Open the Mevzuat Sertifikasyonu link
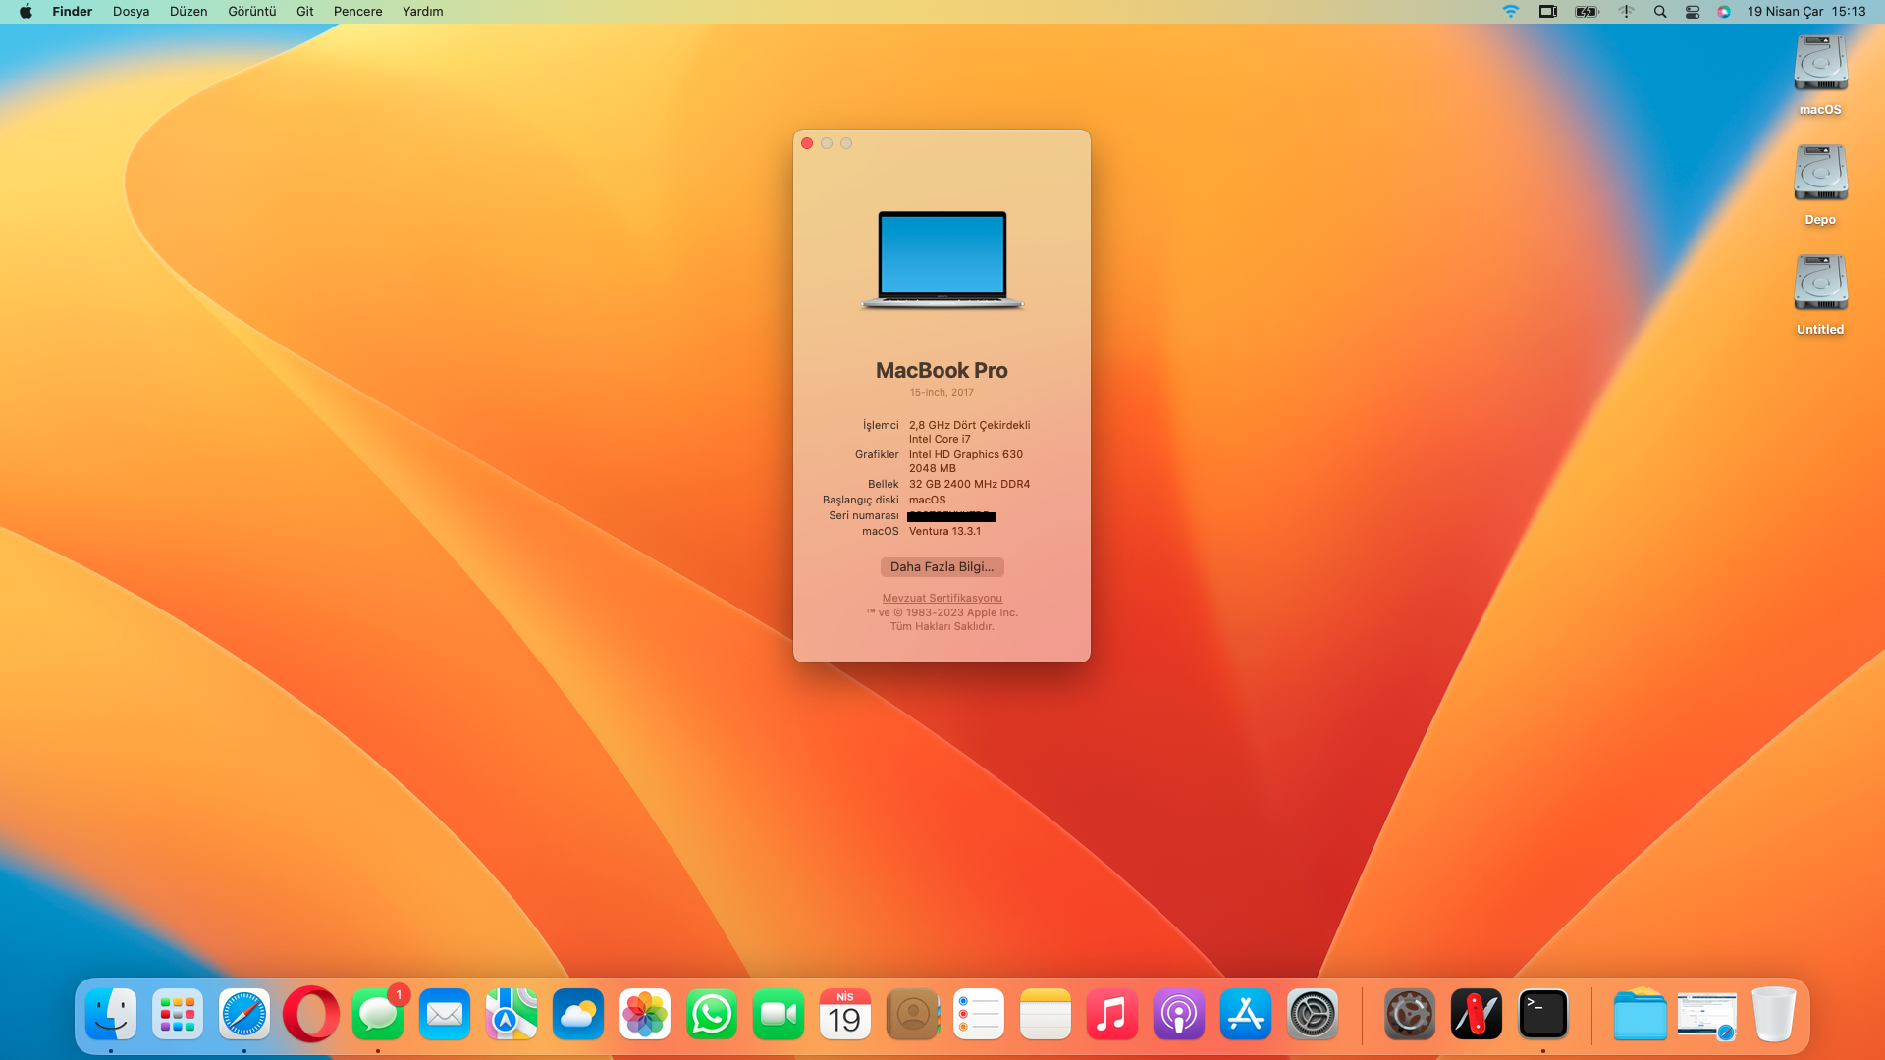This screenshot has height=1060, width=1885. tap(942, 598)
